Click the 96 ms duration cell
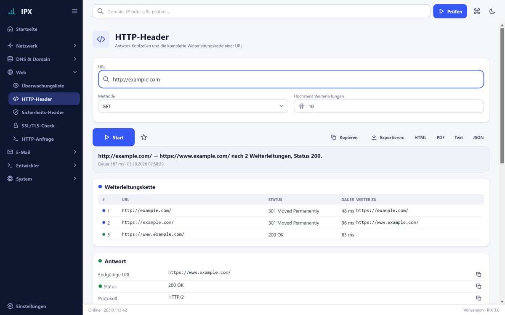Image resolution: width=505 pixels, height=315 pixels. pos(348,223)
